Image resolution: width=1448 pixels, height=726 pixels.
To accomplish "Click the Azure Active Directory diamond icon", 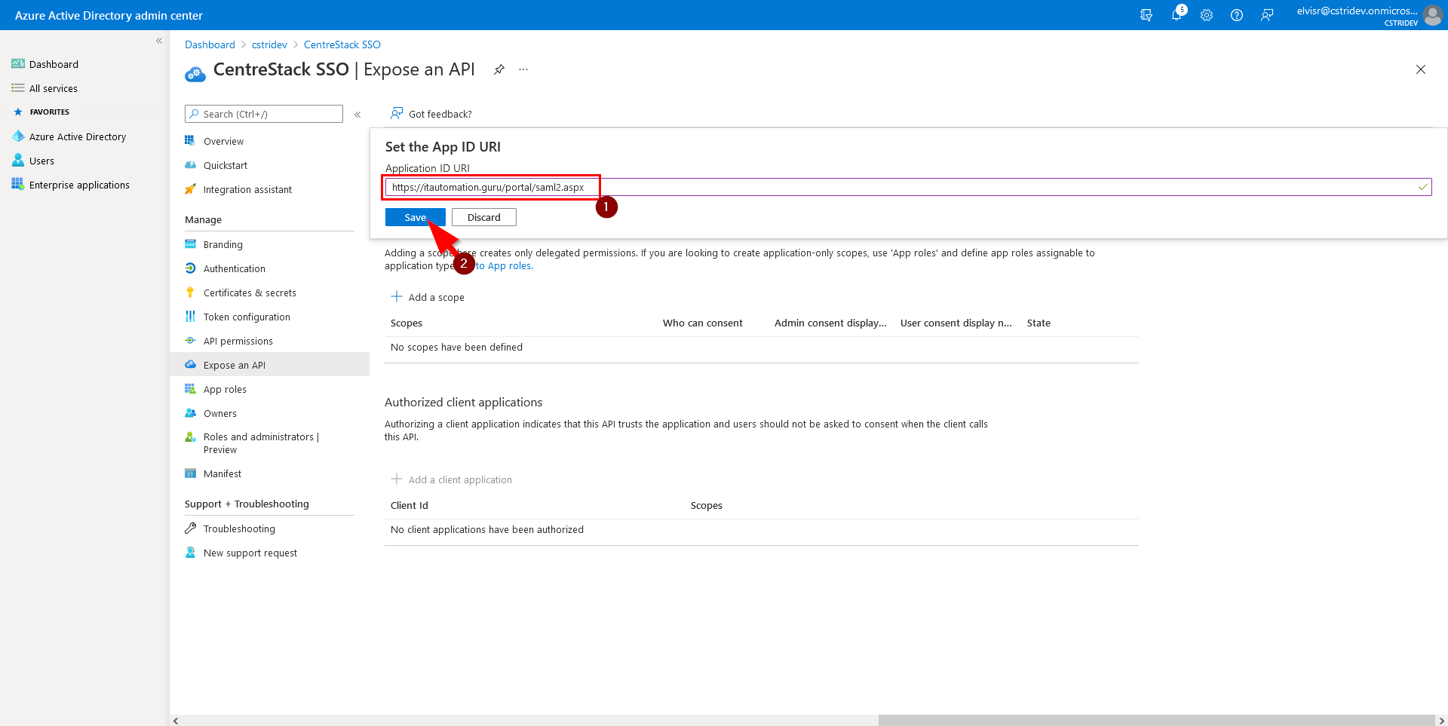I will (x=18, y=136).
